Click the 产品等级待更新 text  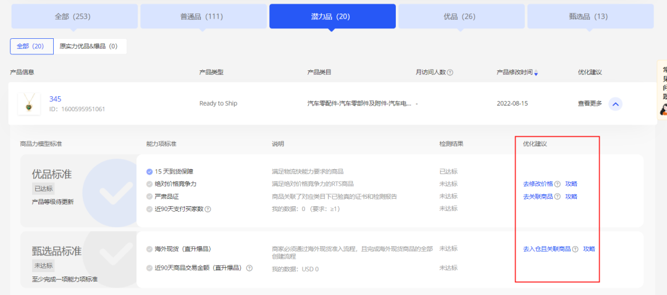52,202
